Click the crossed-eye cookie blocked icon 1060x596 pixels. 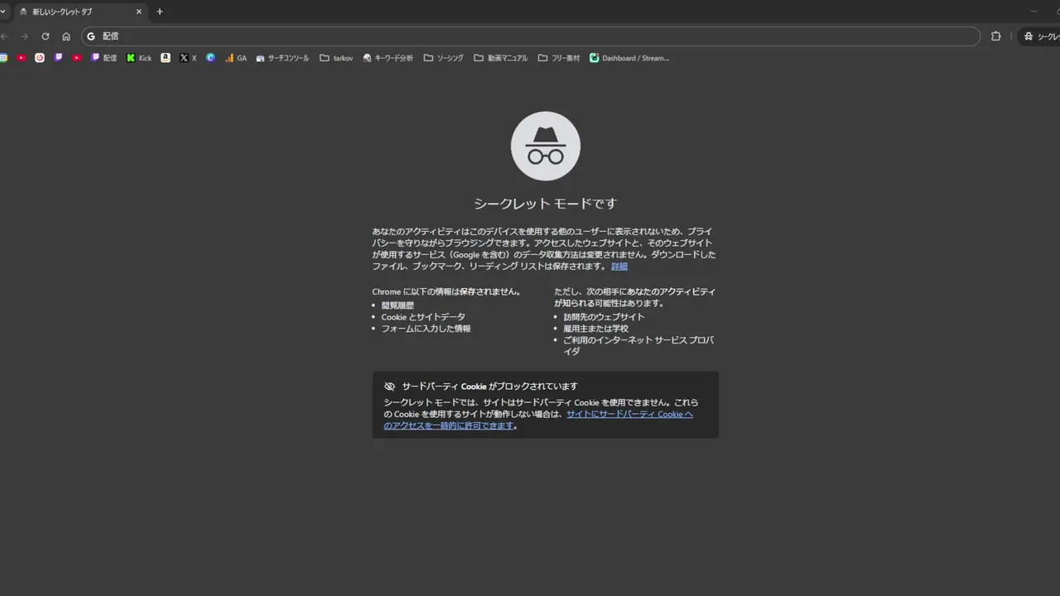tap(389, 387)
